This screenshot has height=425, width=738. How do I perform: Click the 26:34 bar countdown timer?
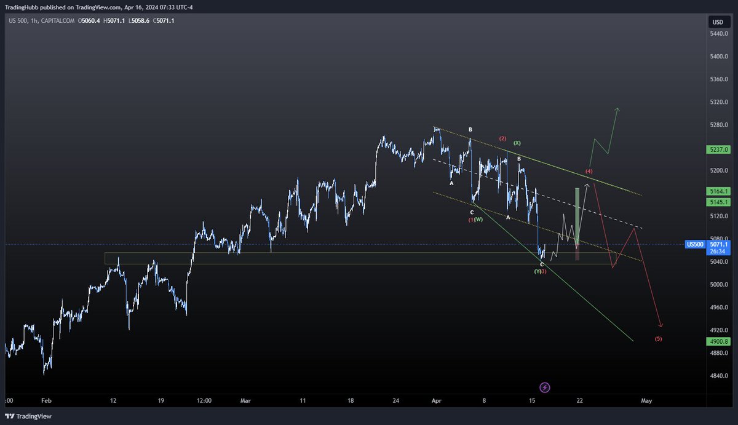(719, 251)
